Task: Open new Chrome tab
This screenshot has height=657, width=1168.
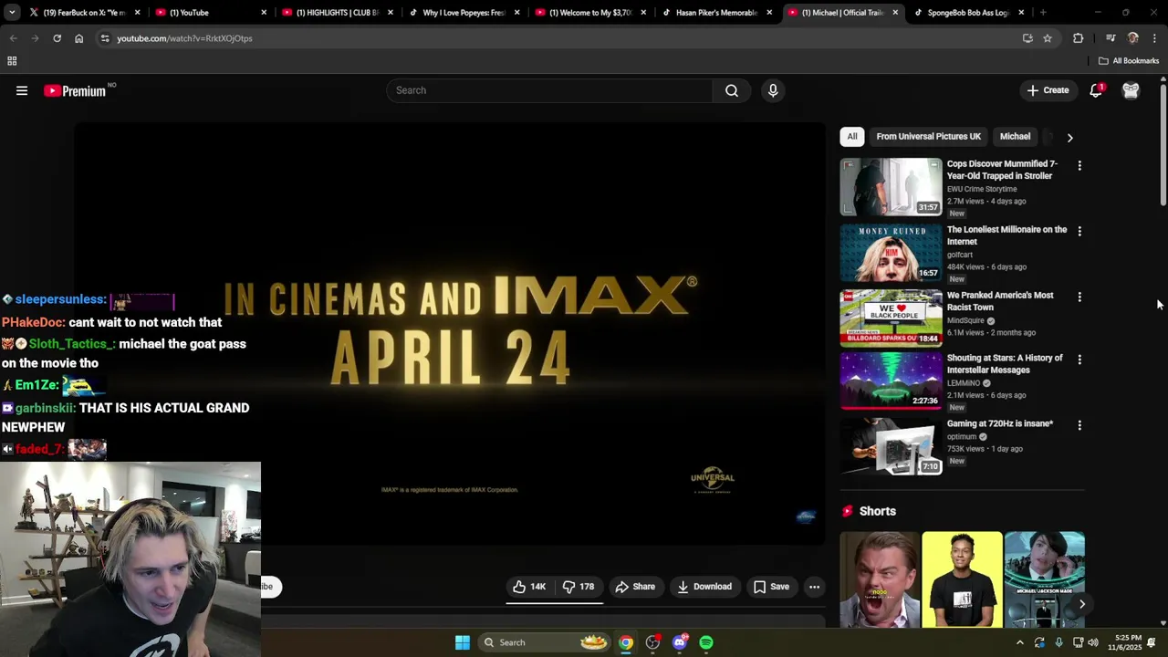Action: coord(1042,13)
